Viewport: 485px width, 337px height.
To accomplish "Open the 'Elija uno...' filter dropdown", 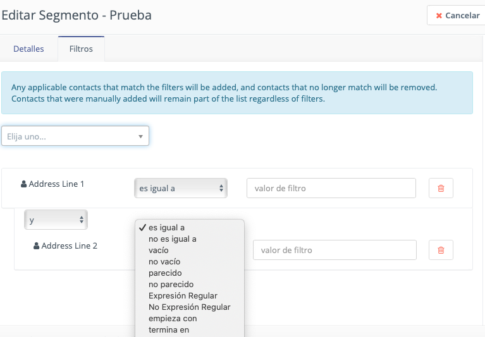I will (75, 136).
